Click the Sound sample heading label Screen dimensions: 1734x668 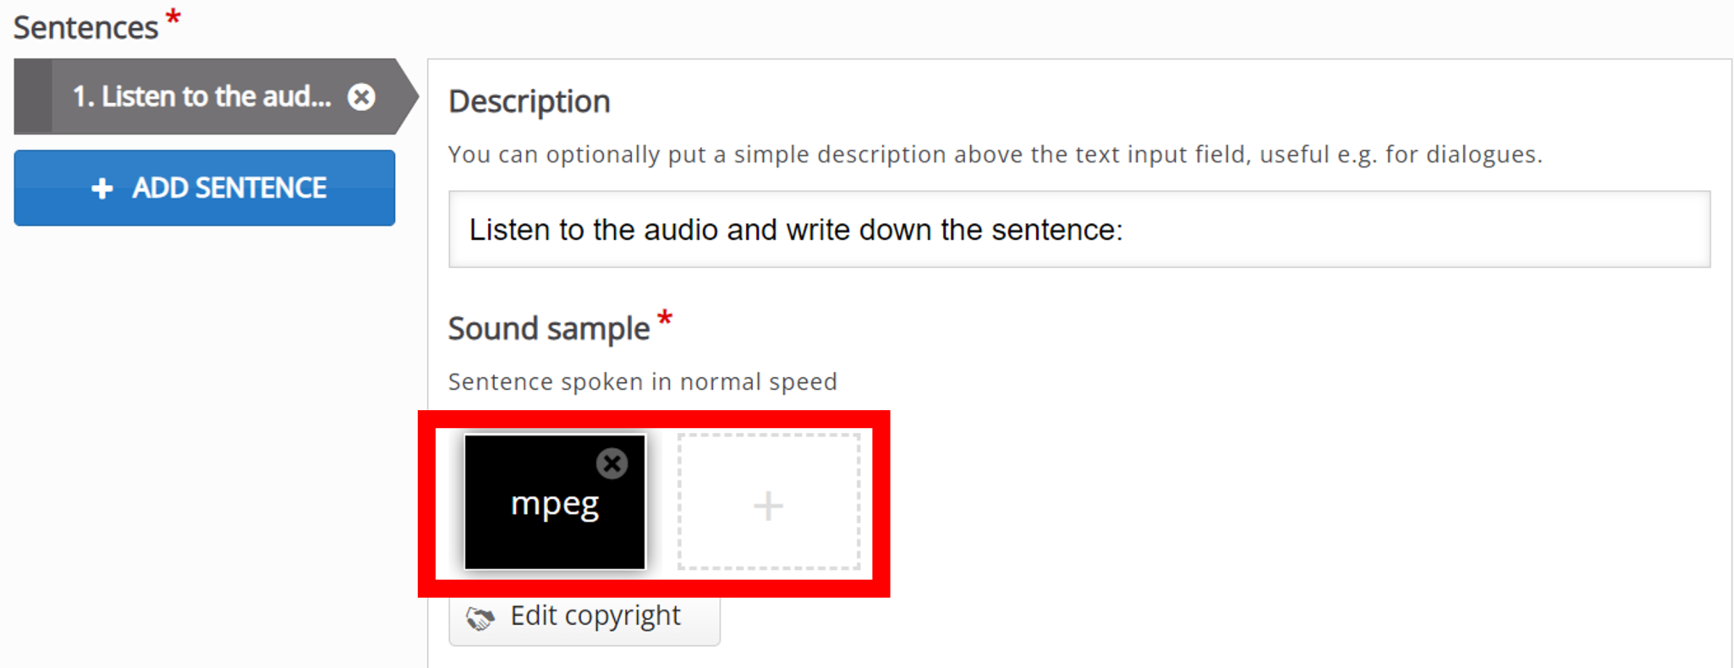click(x=549, y=329)
